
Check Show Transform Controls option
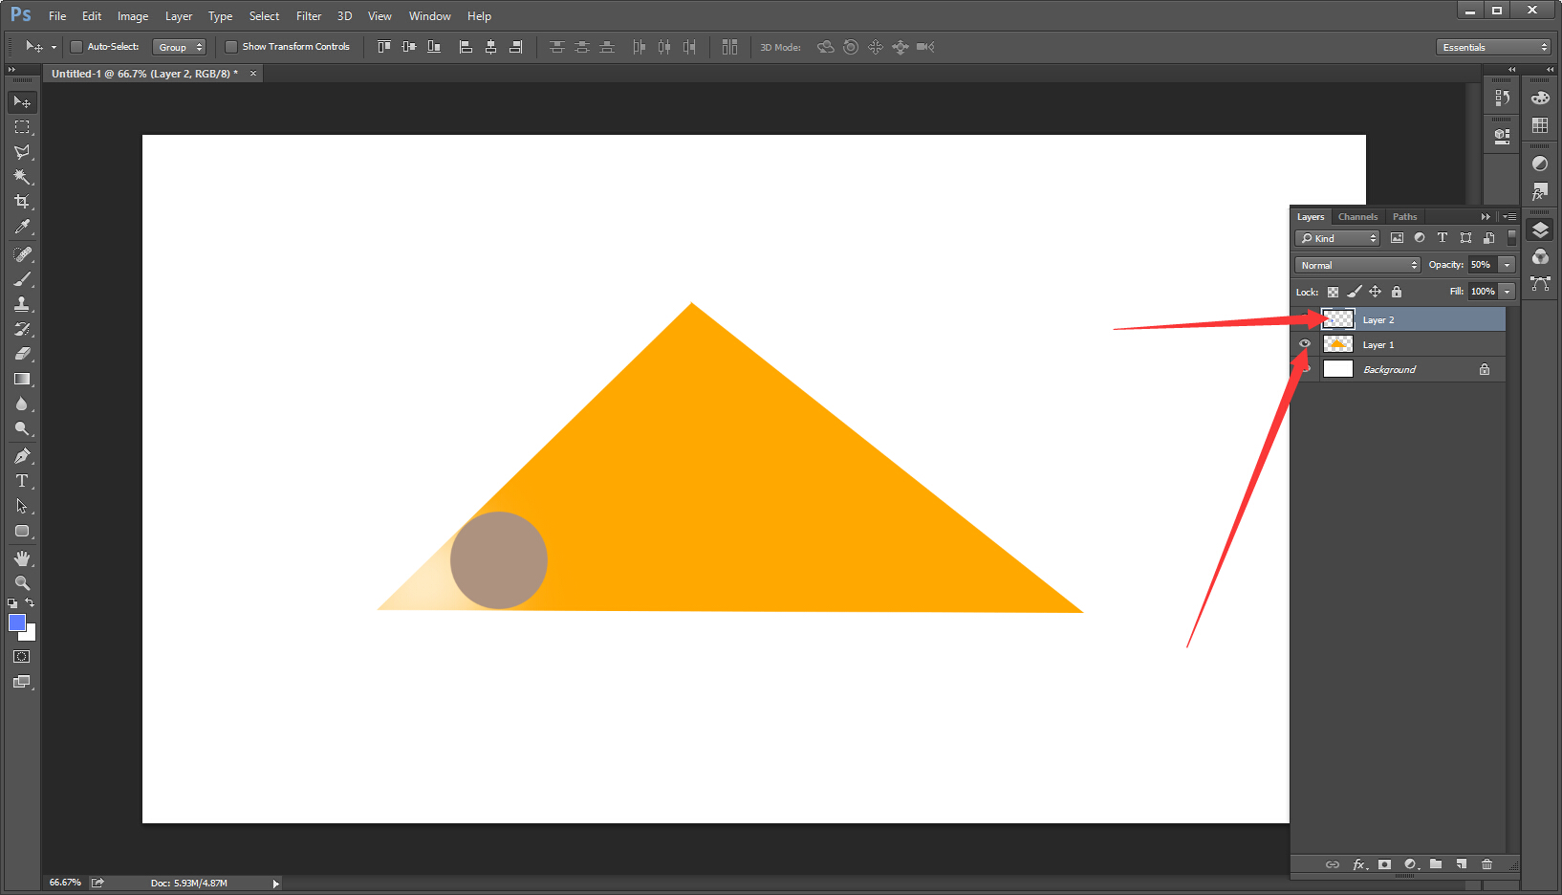[x=231, y=47]
